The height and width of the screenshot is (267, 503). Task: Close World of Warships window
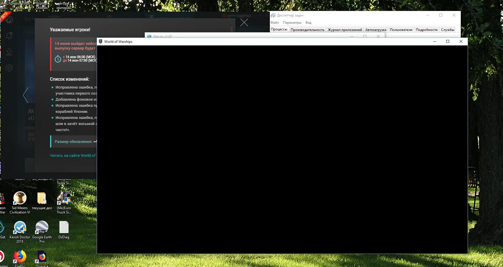coord(461,41)
